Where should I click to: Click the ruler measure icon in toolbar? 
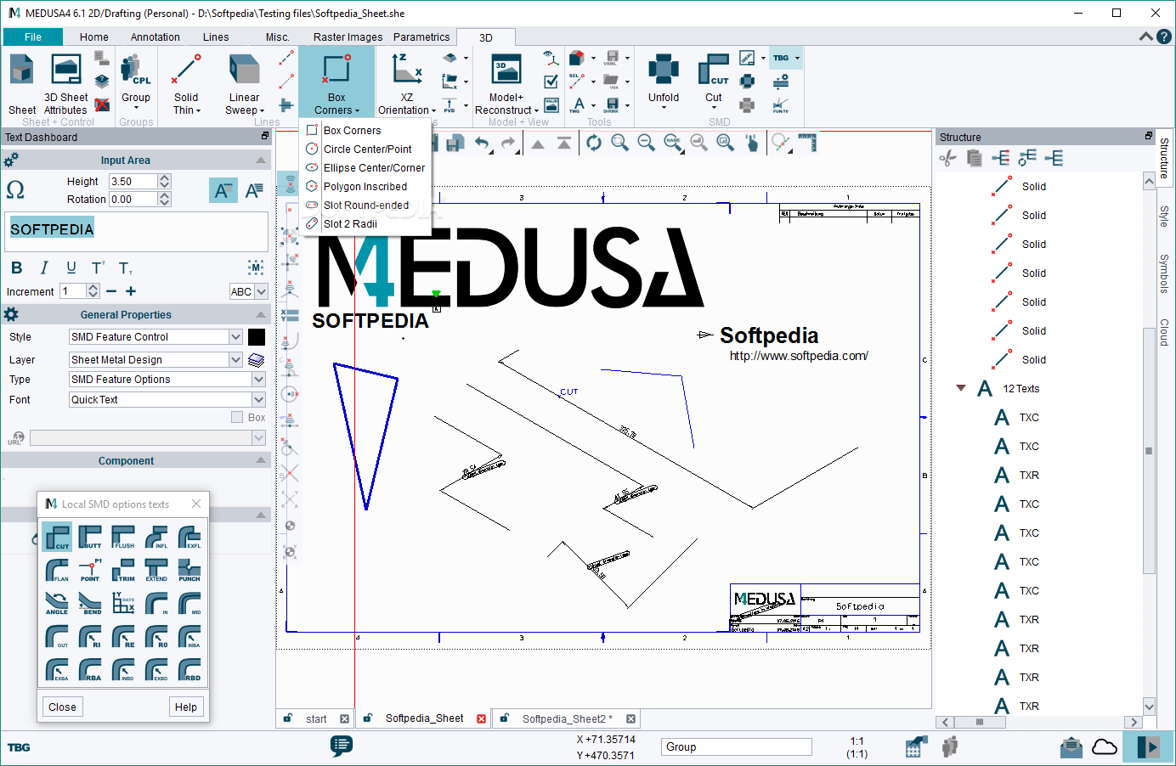pos(807,143)
